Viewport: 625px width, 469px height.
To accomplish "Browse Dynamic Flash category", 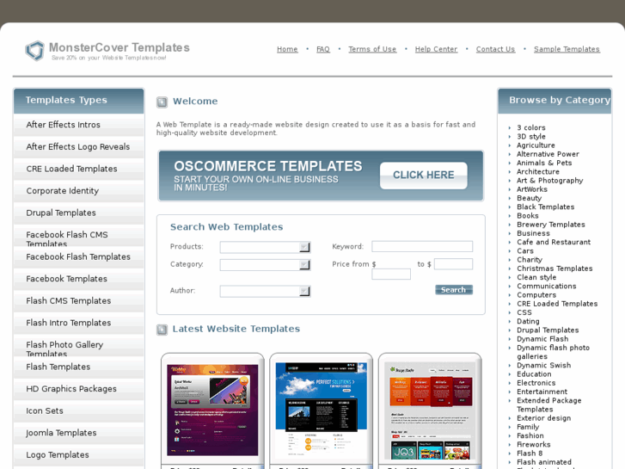I will tap(542, 339).
